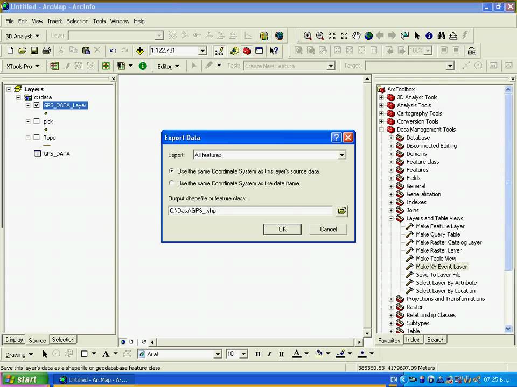Open the Editor dropdown menu
This screenshot has width=517, height=387.
click(x=168, y=67)
